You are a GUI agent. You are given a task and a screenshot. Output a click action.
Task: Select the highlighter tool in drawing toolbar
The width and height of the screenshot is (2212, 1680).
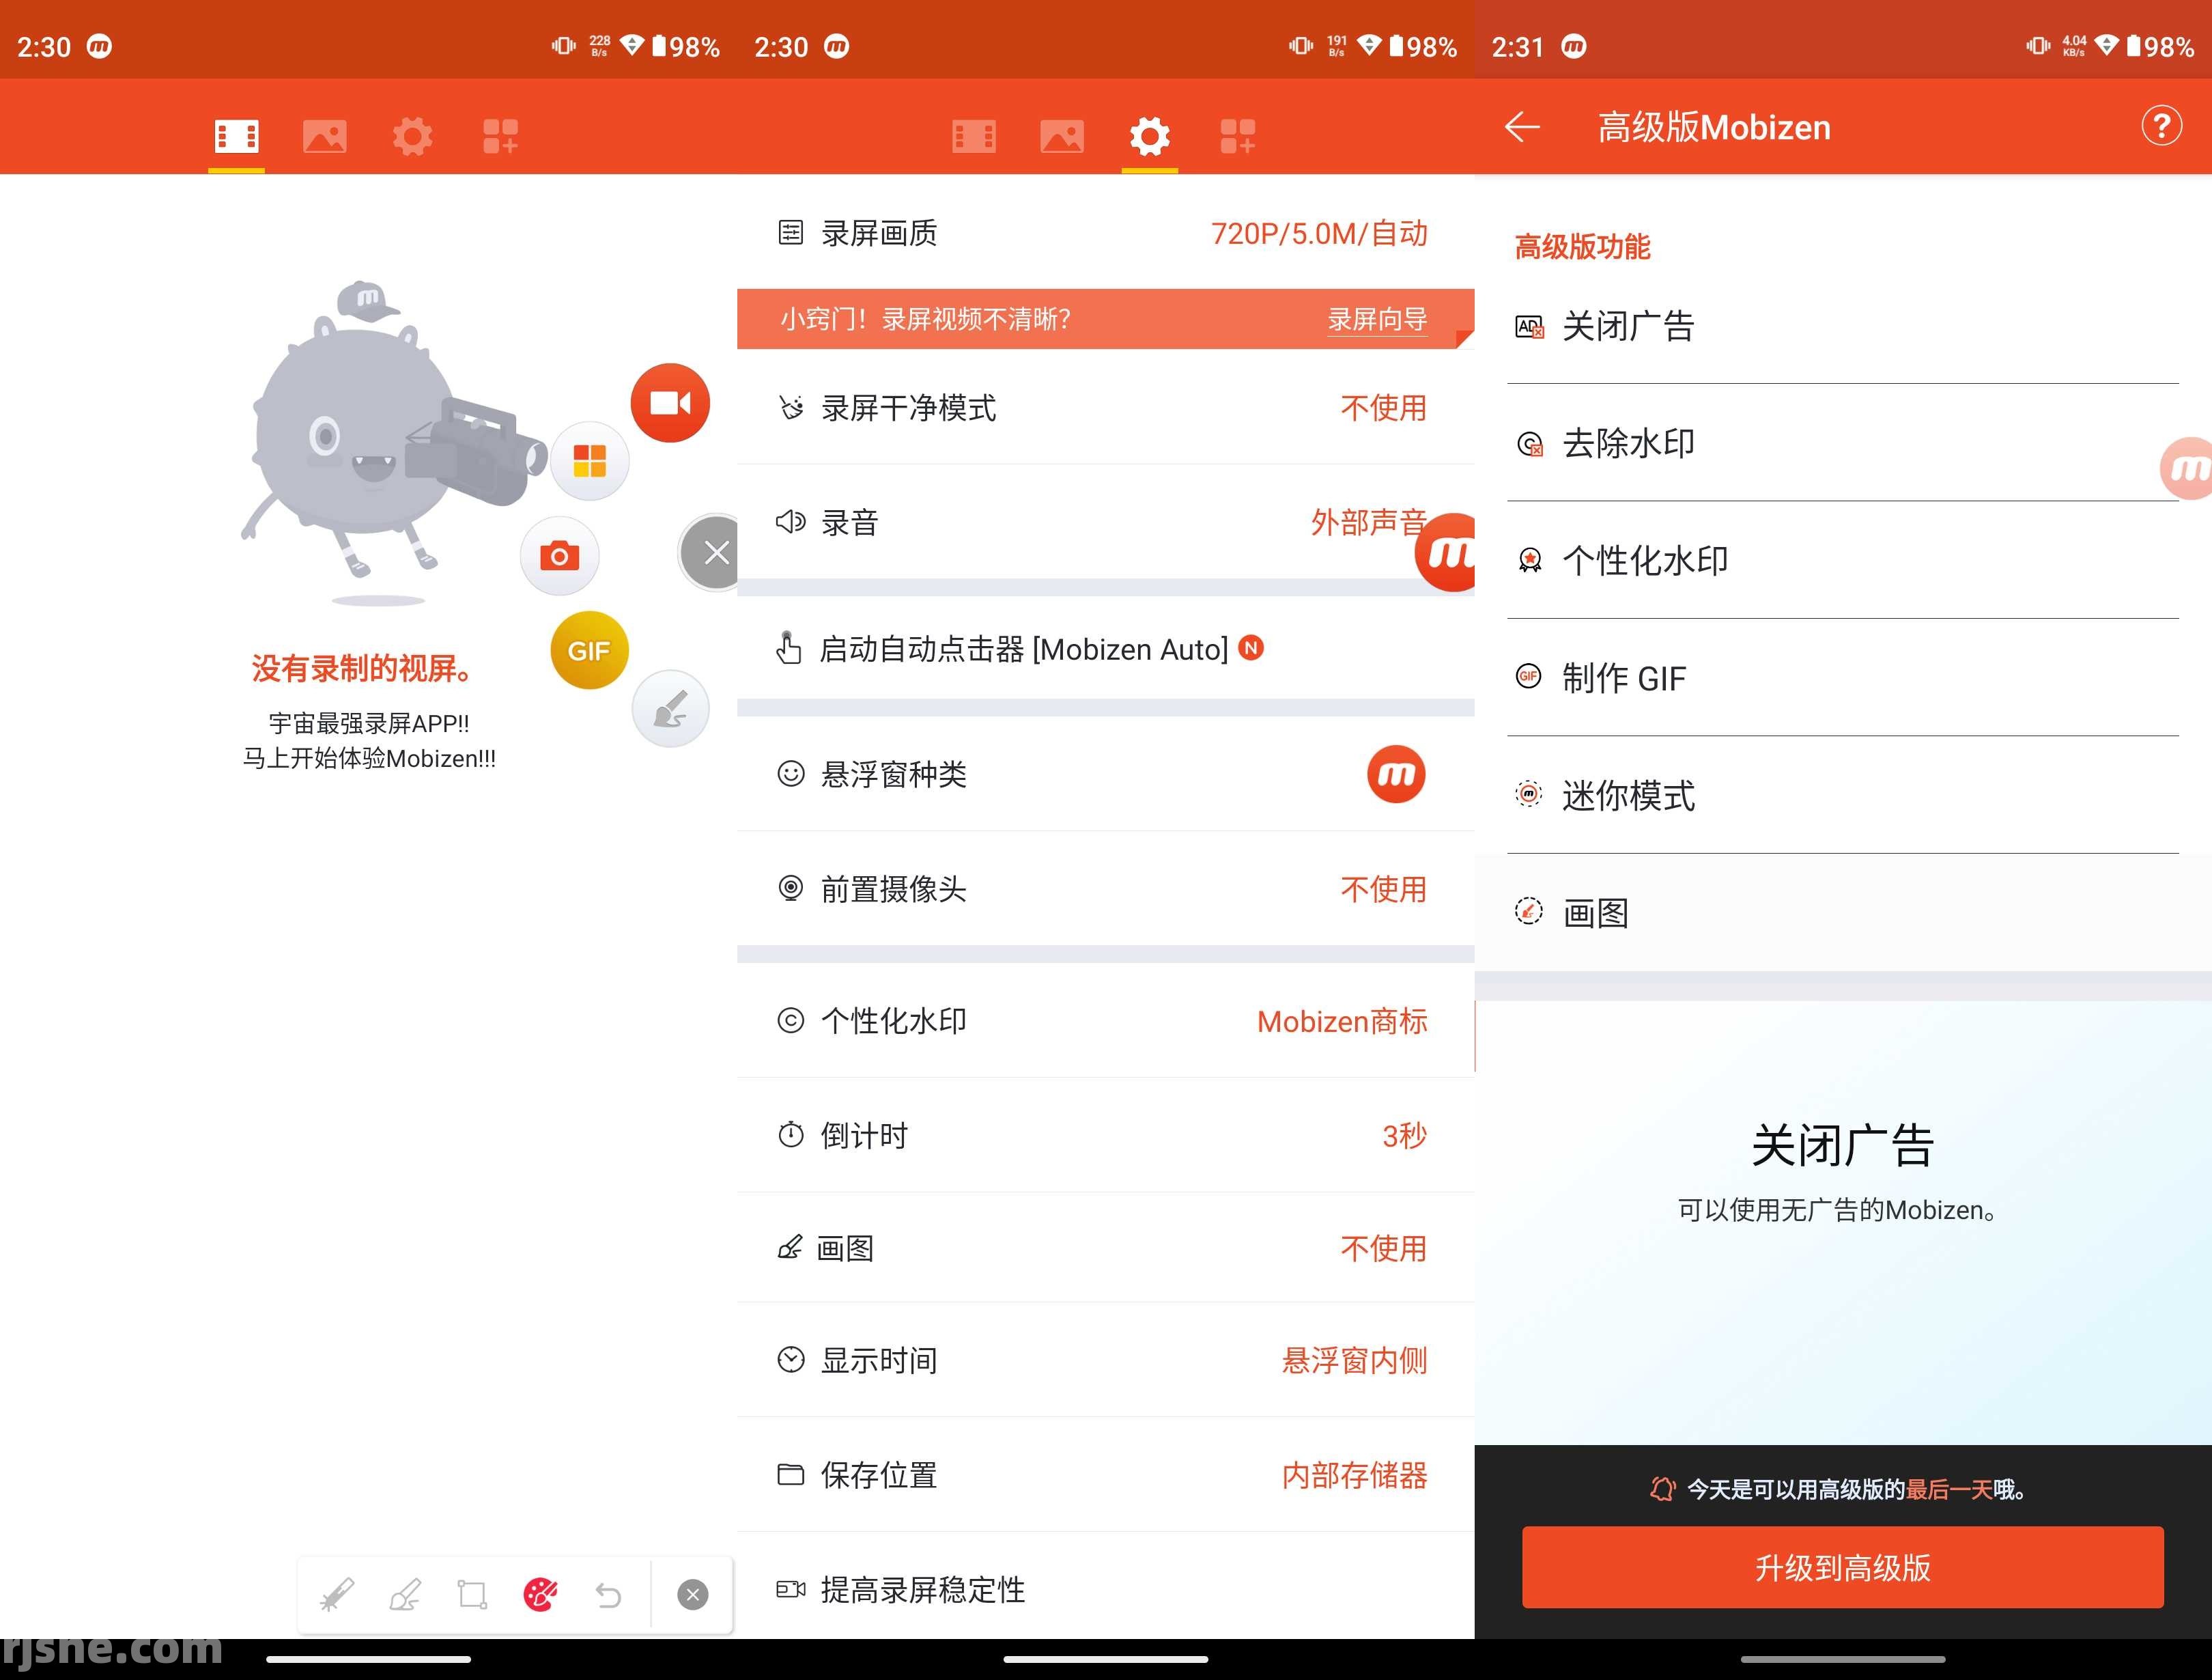coord(405,1594)
